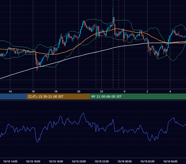
Task: Click the hour label 22 on the time axis
Action: point(101,92)
